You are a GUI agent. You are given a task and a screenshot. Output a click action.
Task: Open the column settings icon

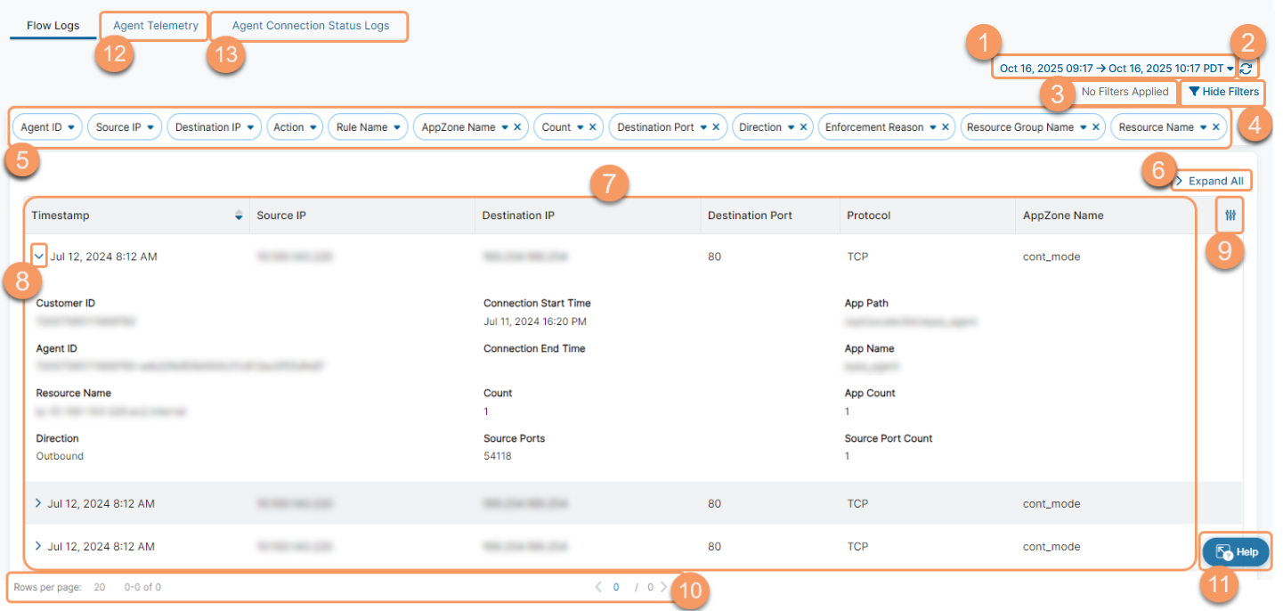click(1231, 216)
